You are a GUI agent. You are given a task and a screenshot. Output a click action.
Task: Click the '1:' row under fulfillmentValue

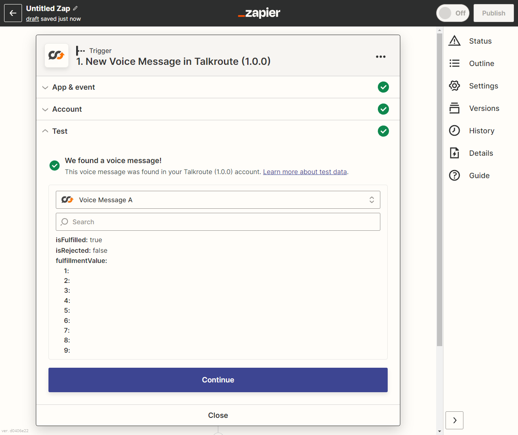click(66, 271)
